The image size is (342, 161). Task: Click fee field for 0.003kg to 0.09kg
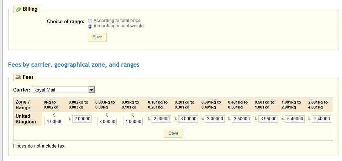(107, 122)
